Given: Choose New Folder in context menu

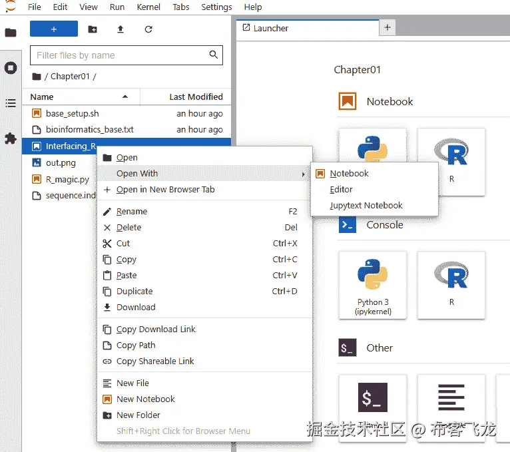Looking at the screenshot, I should click(204, 415).
